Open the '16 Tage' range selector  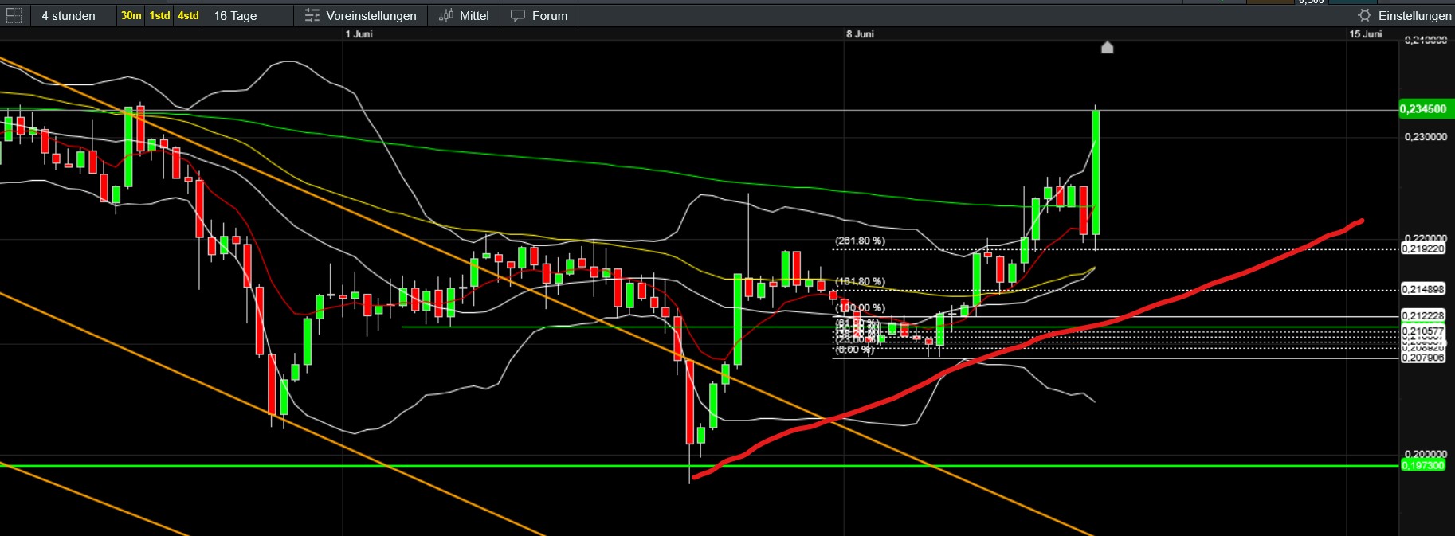pyautogui.click(x=235, y=16)
